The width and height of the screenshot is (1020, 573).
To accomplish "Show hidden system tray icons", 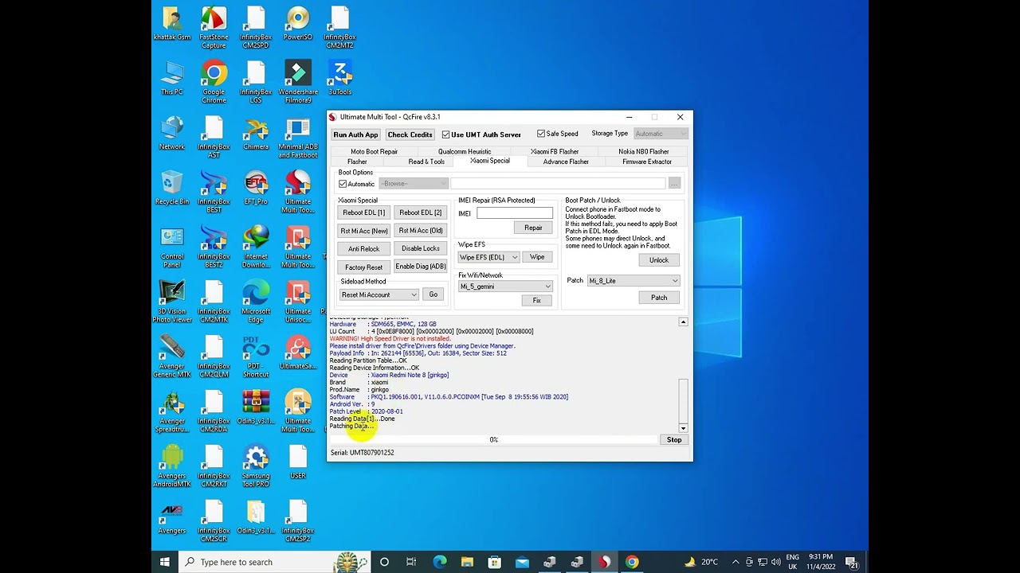I will pos(736,562).
